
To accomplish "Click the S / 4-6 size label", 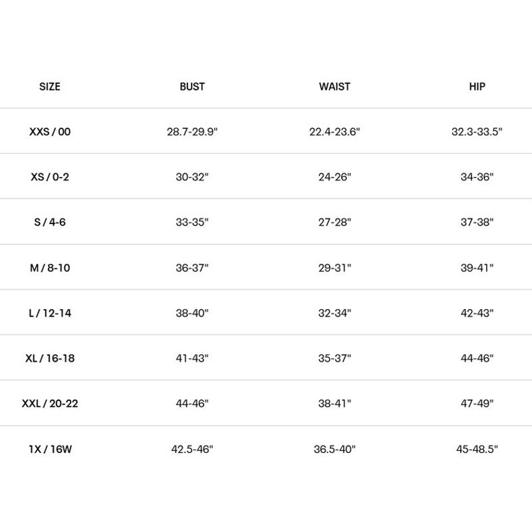I will [x=50, y=222].
